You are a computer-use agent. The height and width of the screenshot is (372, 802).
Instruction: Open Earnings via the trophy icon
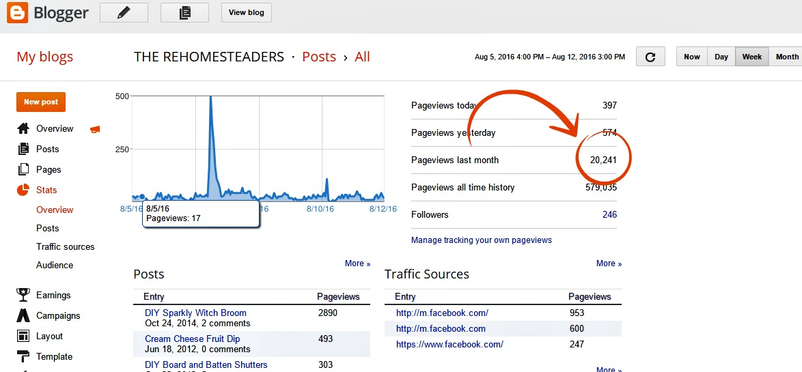23,295
